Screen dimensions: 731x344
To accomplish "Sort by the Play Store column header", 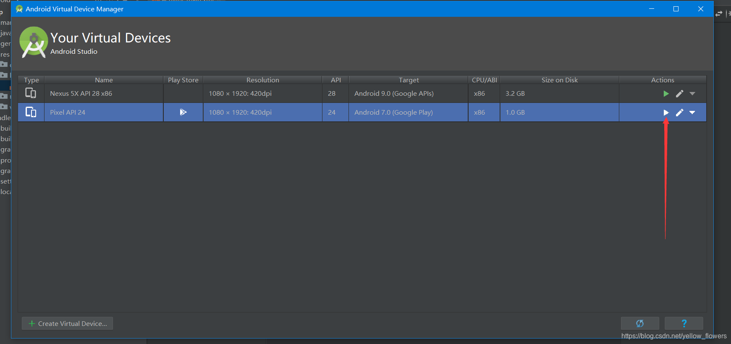I will click(183, 80).
